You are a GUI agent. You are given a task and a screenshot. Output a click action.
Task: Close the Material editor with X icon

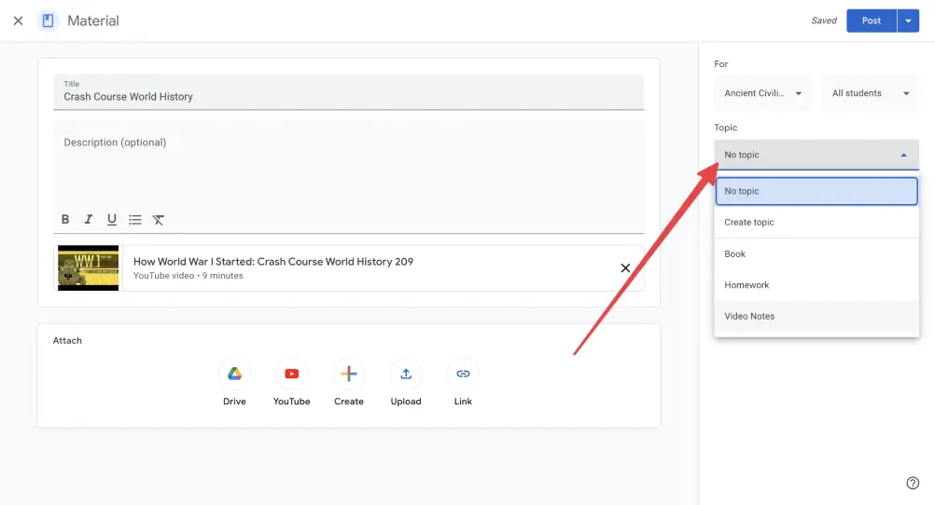point(18,20)
